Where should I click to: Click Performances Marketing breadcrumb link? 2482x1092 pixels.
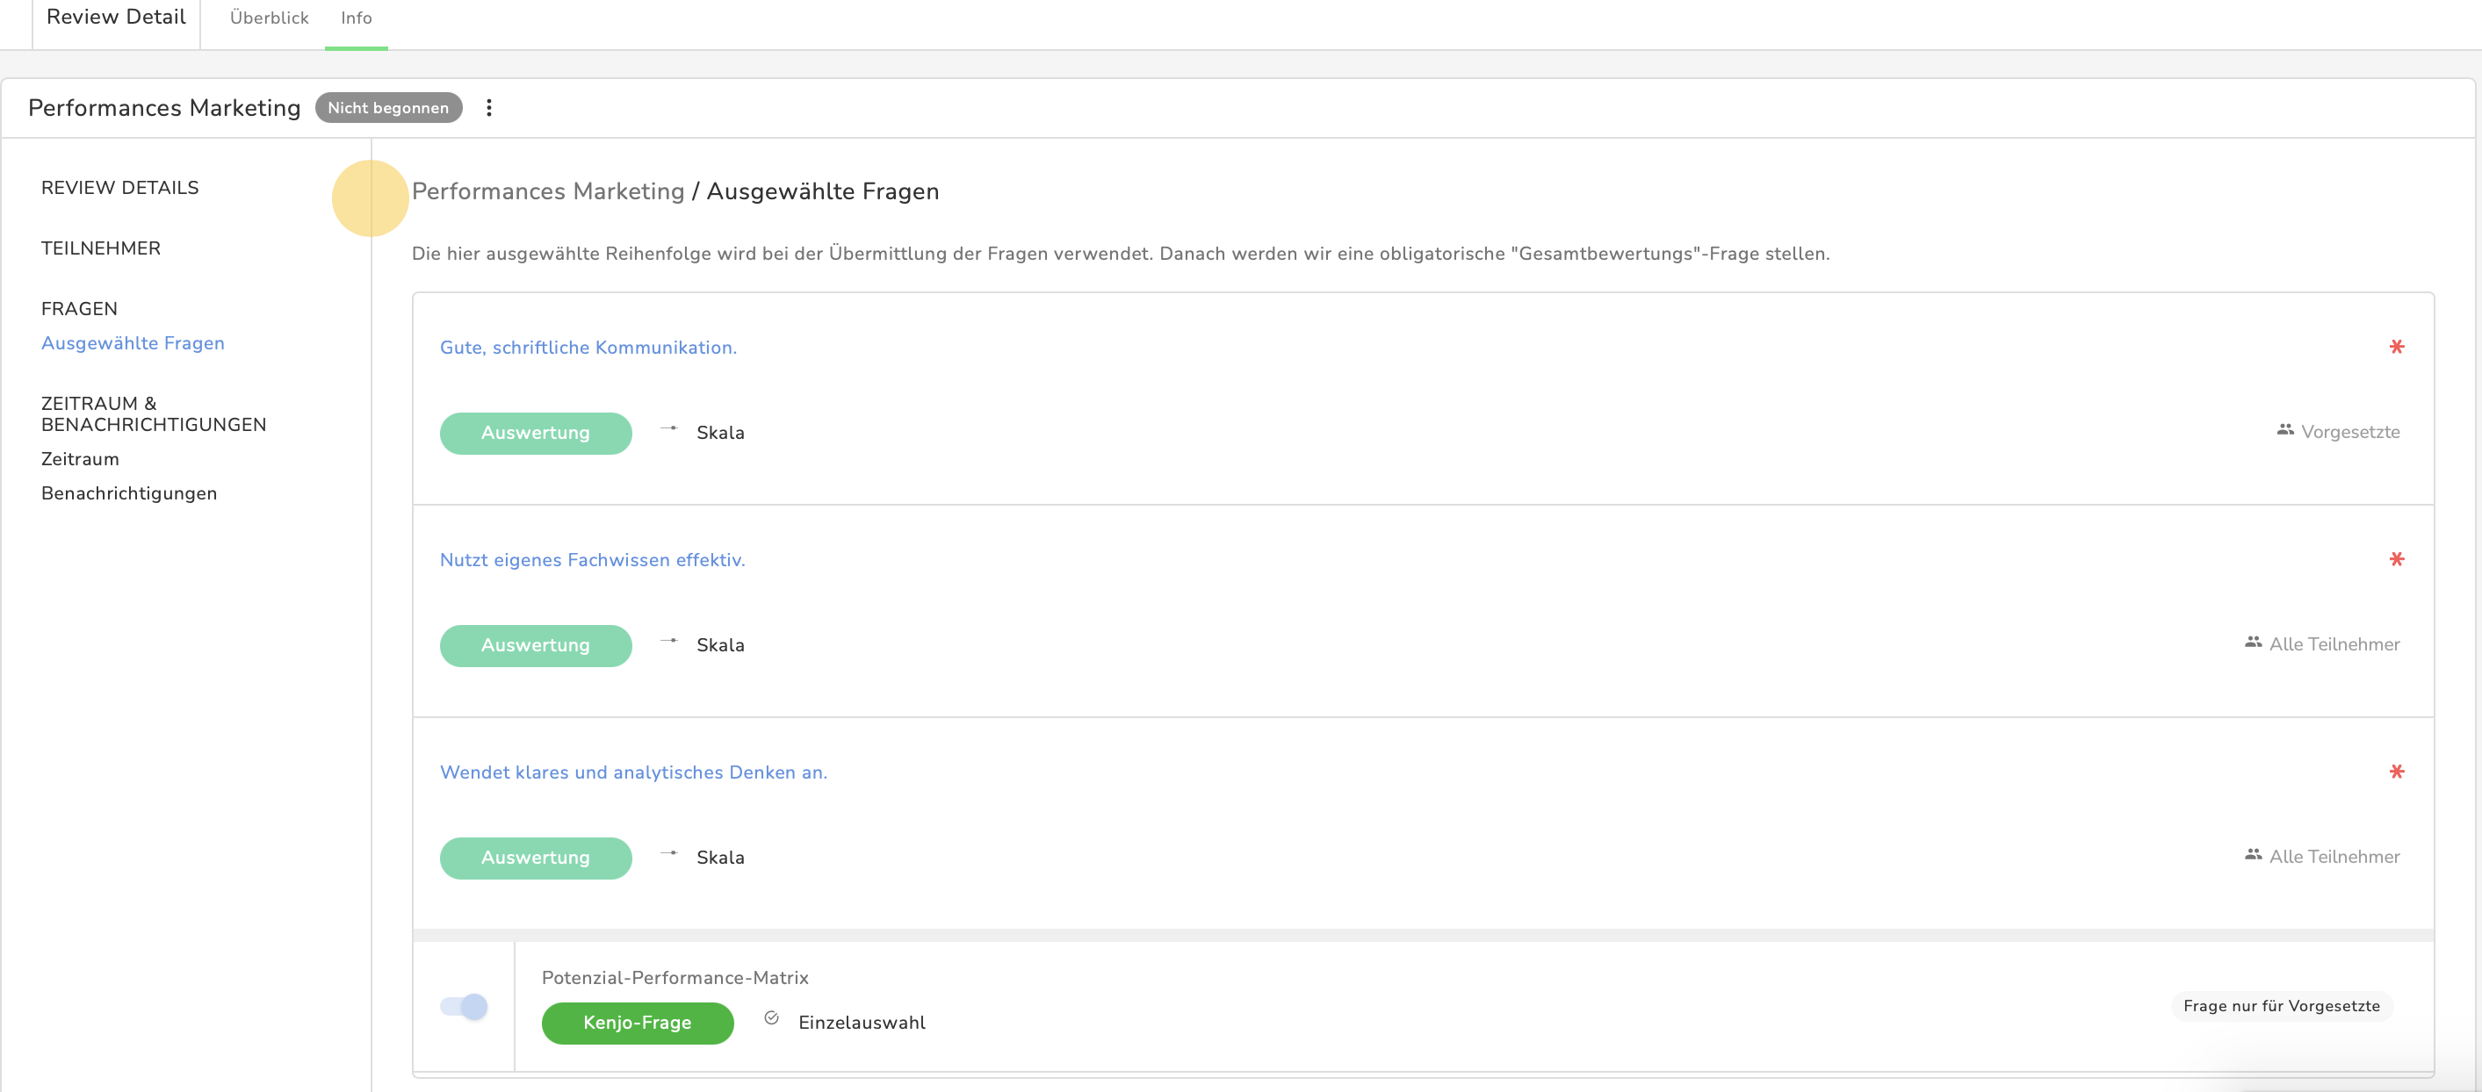[547, 191]
